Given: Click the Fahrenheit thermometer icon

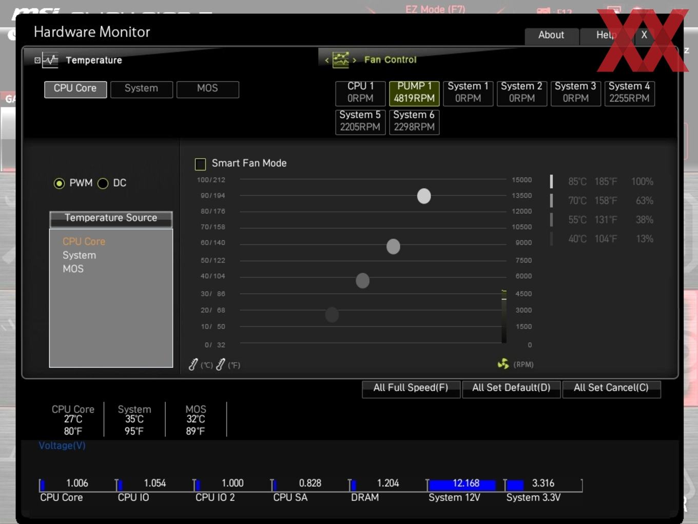Looking at the screenshot, I should tap(221, 364).
